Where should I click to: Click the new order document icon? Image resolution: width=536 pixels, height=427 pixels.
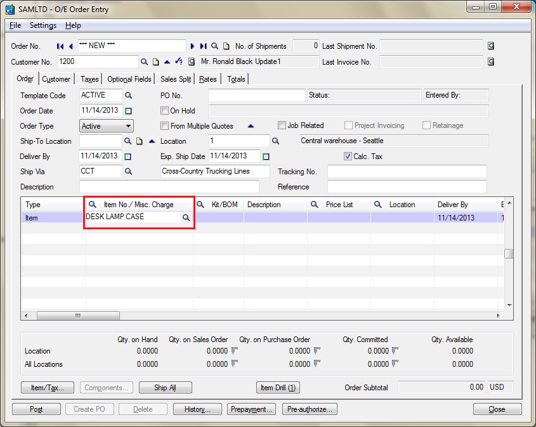(x=226, y=46)
